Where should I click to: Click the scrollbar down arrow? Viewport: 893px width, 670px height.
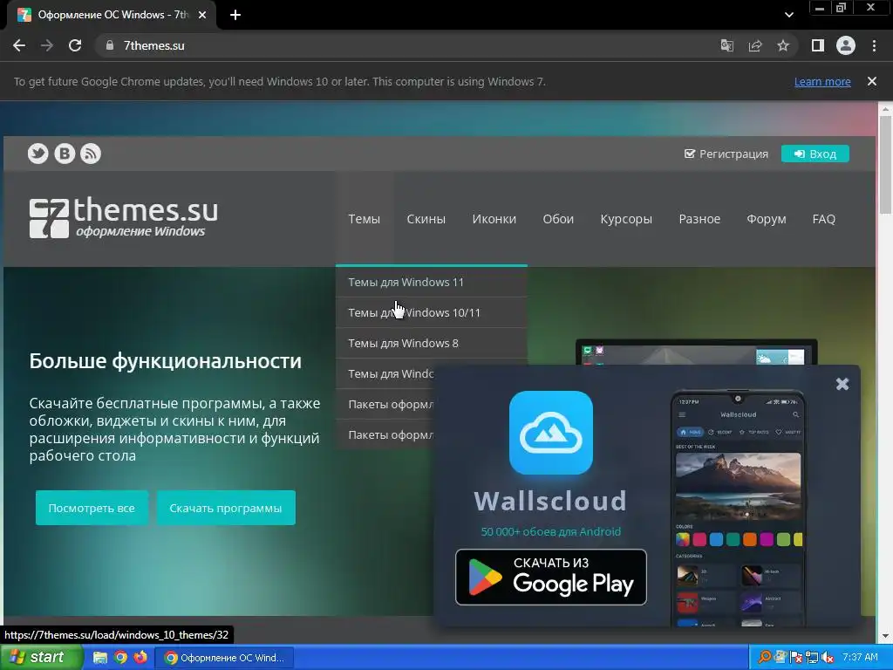tap(886, 636)
